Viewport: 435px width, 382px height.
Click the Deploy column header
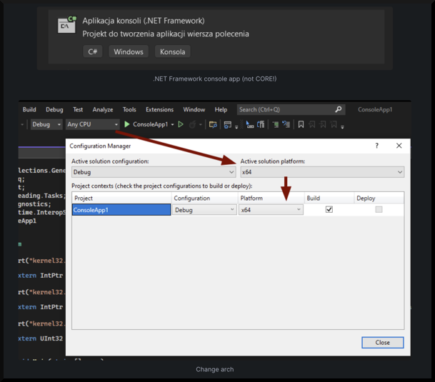click(x=379, y=198)
